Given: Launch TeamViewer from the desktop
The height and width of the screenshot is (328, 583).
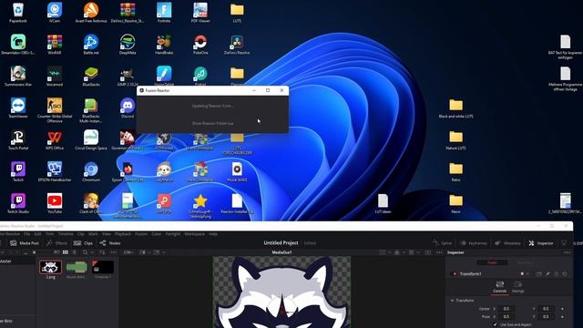Looking at the screenshot, I should (18, 108).
